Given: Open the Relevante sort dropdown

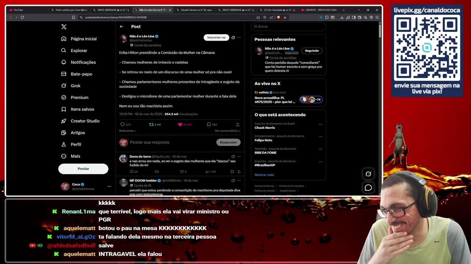Looking at the screenshot, I should (x=127, y=131).
